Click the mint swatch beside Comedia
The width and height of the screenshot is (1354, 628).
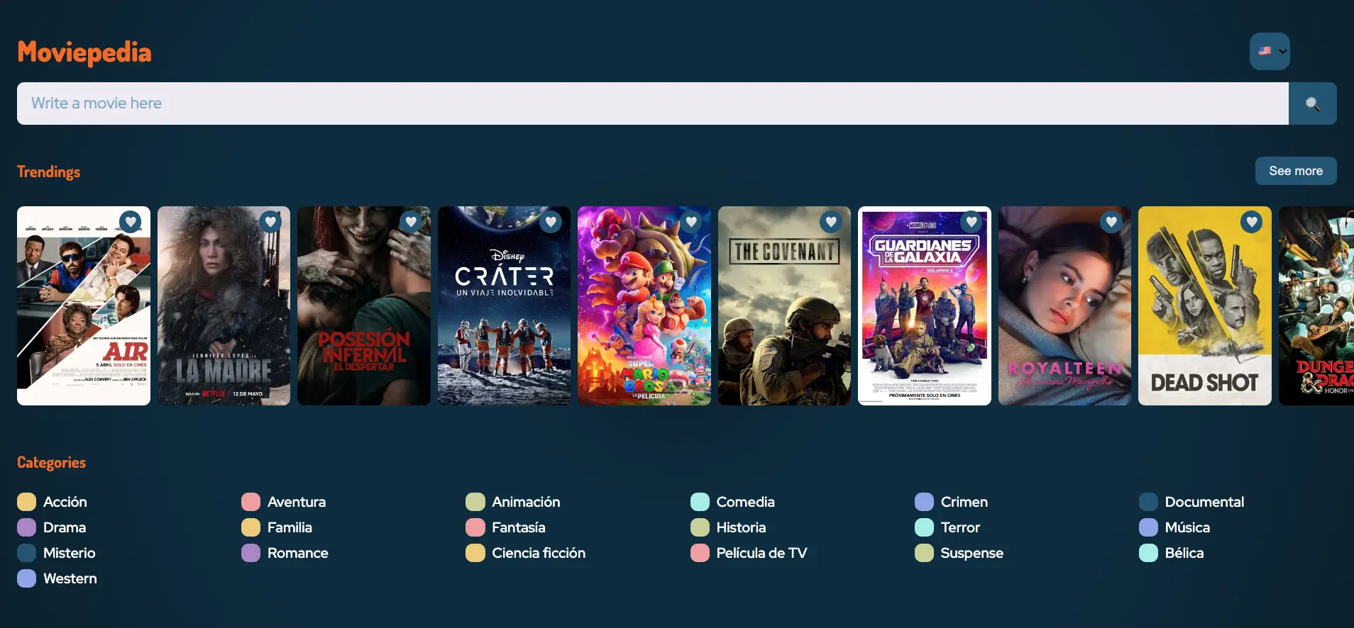pos(700,502)
